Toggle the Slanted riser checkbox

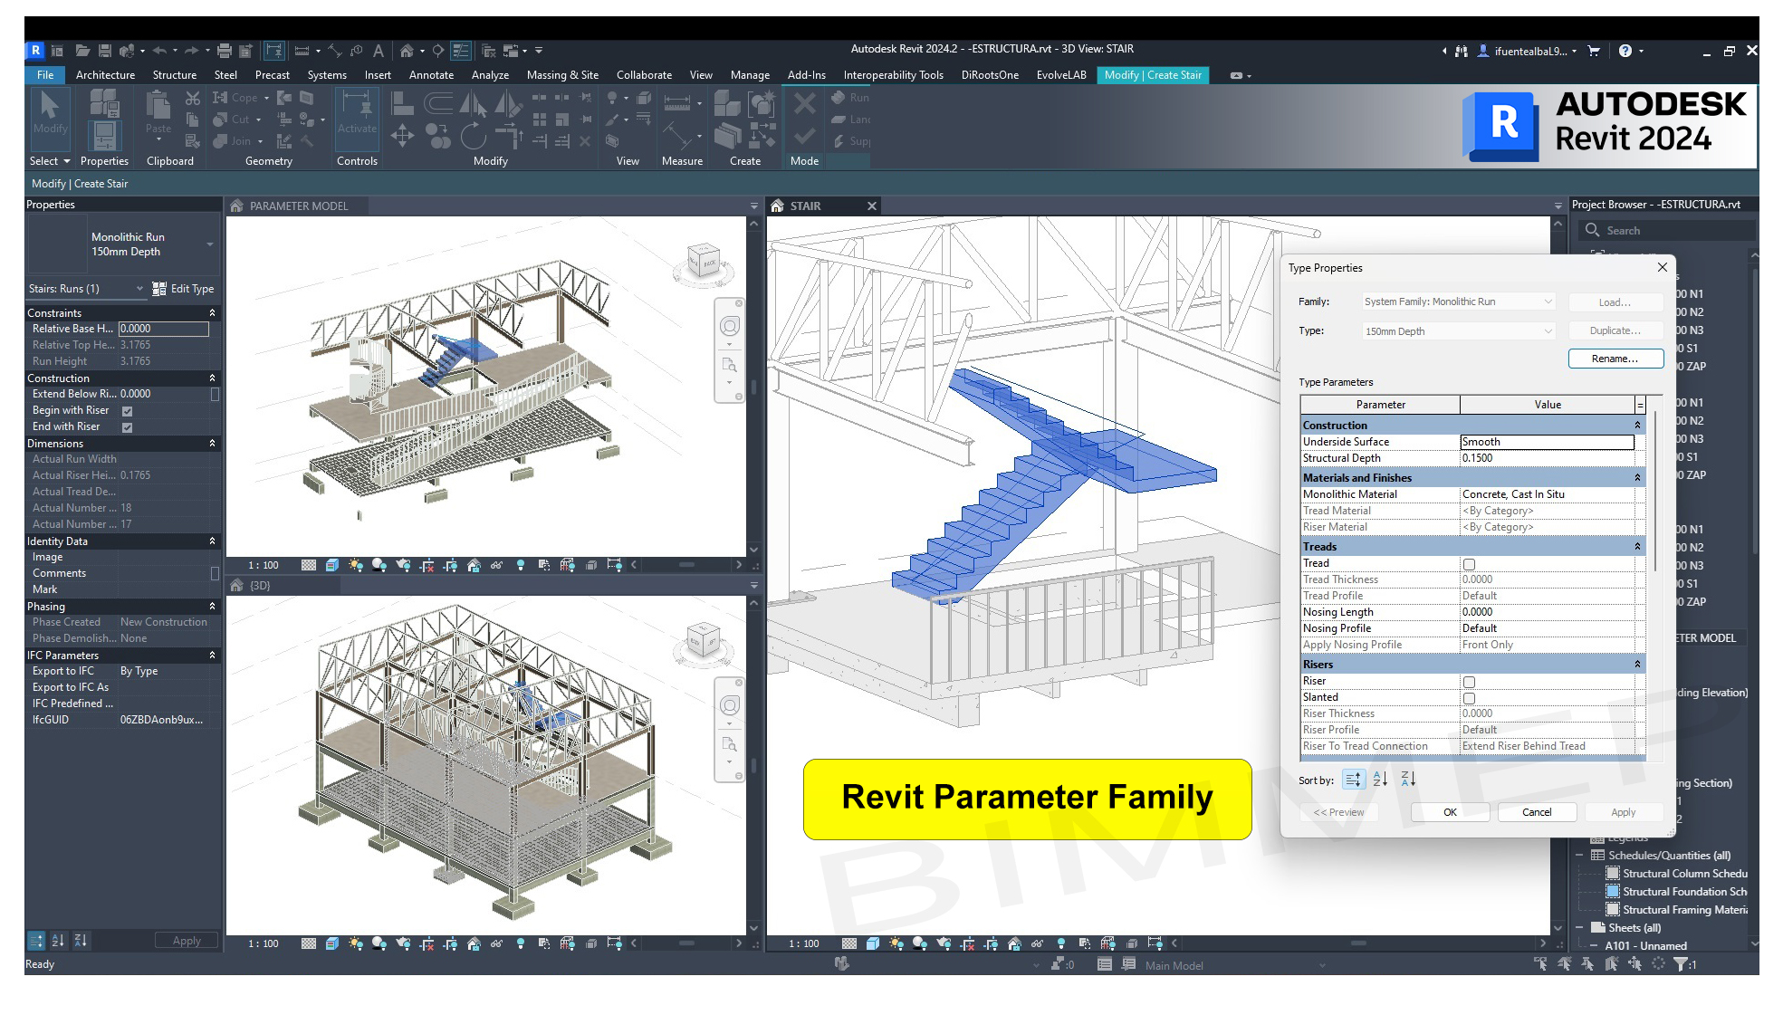pyautogui.click(x=1469, y=698)
